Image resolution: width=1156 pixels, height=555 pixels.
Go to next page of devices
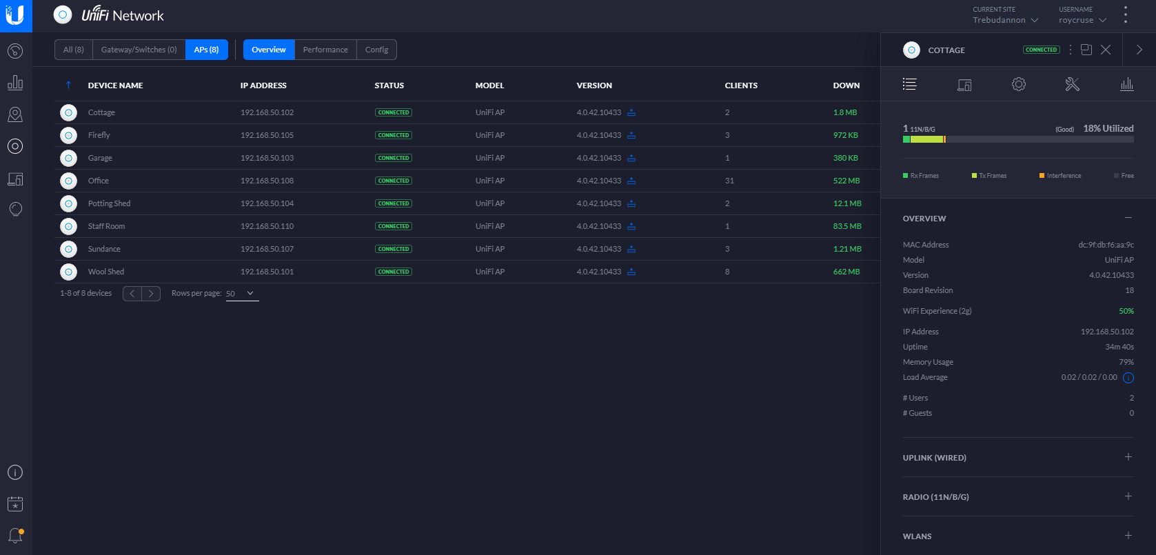point(151,294)
